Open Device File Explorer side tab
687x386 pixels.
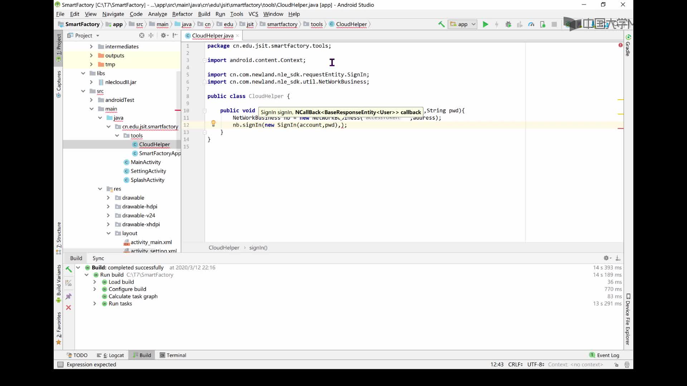click(628, 320)
